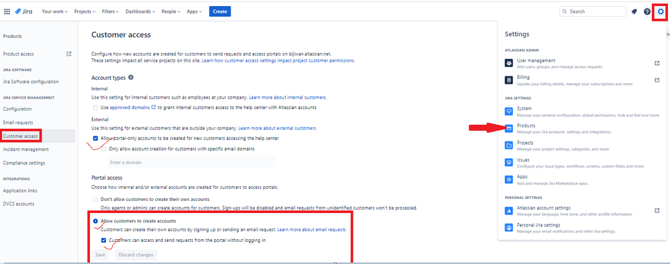Open Product access in the sidebar
This screenshot has width=670, height=264.
pyautogui.click(x=18, y=54)
